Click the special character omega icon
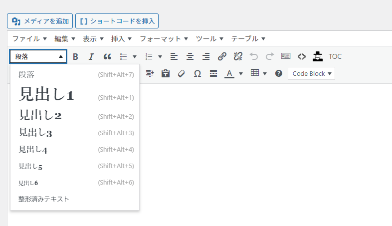The width and height of the screenshot is (392, 226). pos(197,73)
